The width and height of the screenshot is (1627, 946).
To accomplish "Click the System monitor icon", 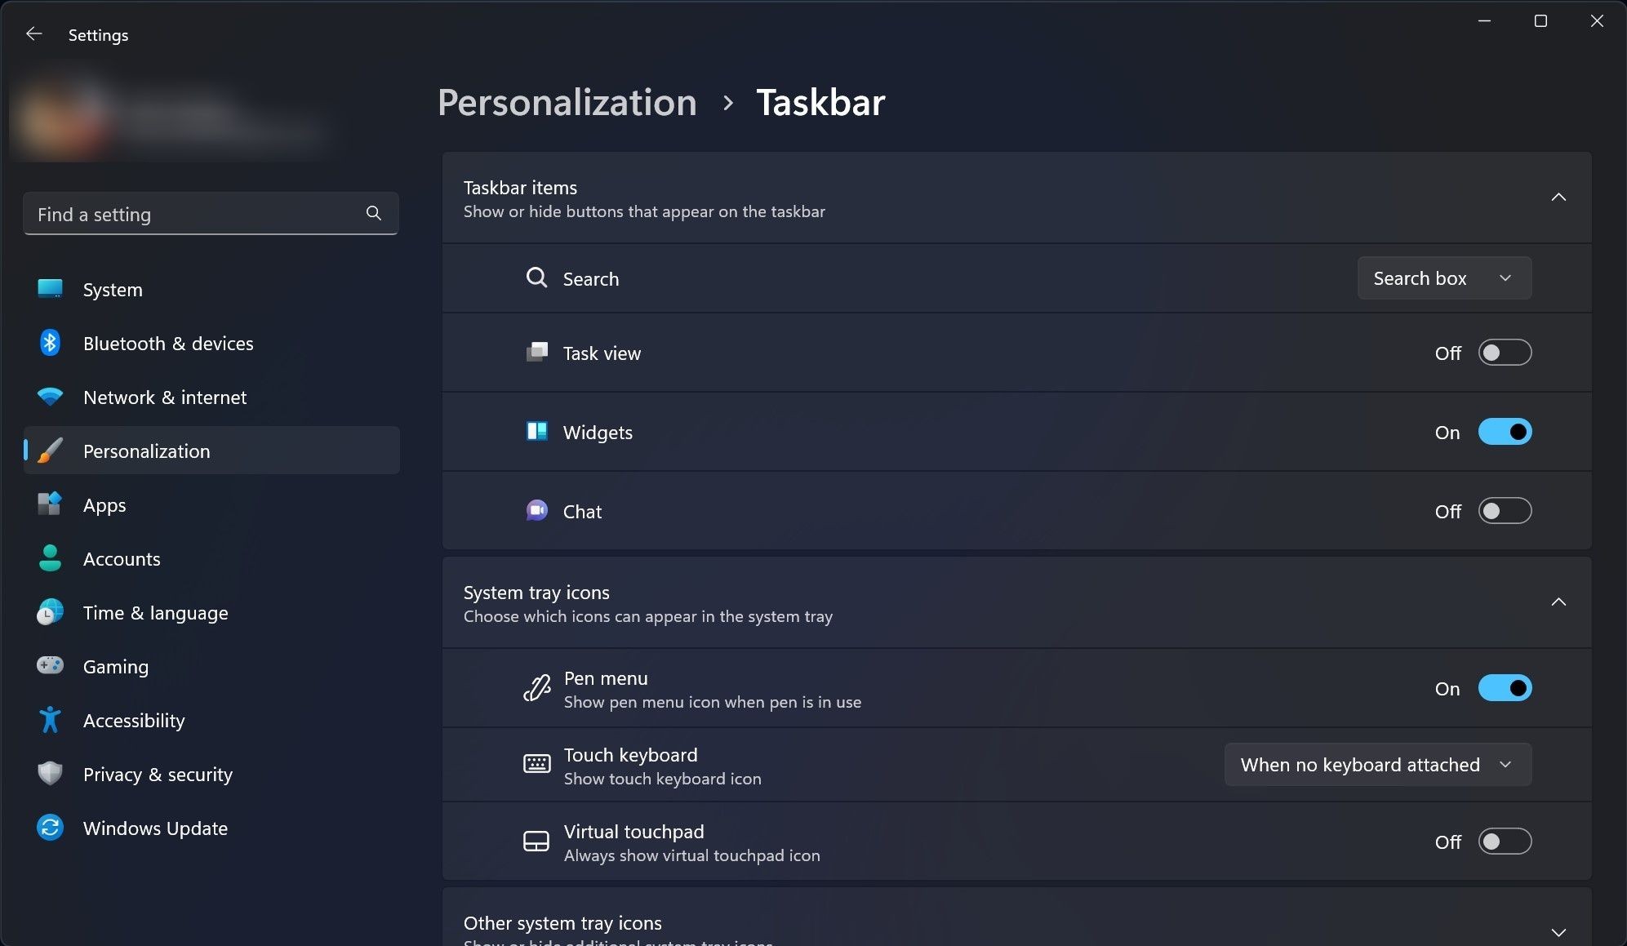I will tap(50, 289).
